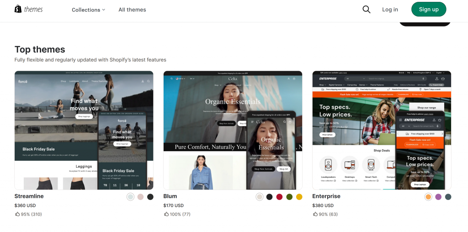Image resolution: width=468 pixels, height=232 pixels.
Task: Select Streamline's light blue color swatch
Action: 130,197
